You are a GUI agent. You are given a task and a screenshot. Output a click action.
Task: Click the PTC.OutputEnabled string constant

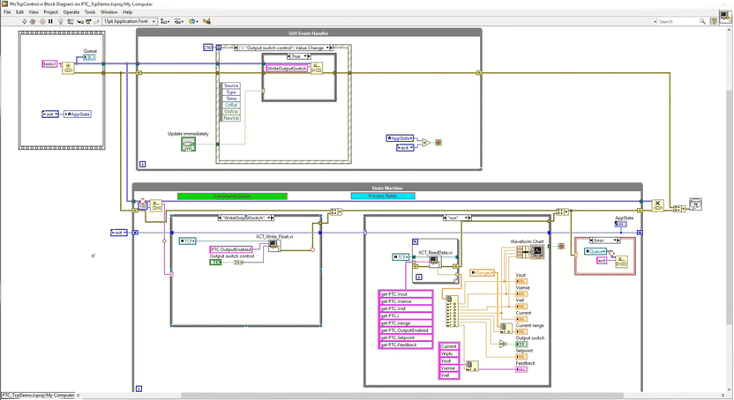[231, 249]
